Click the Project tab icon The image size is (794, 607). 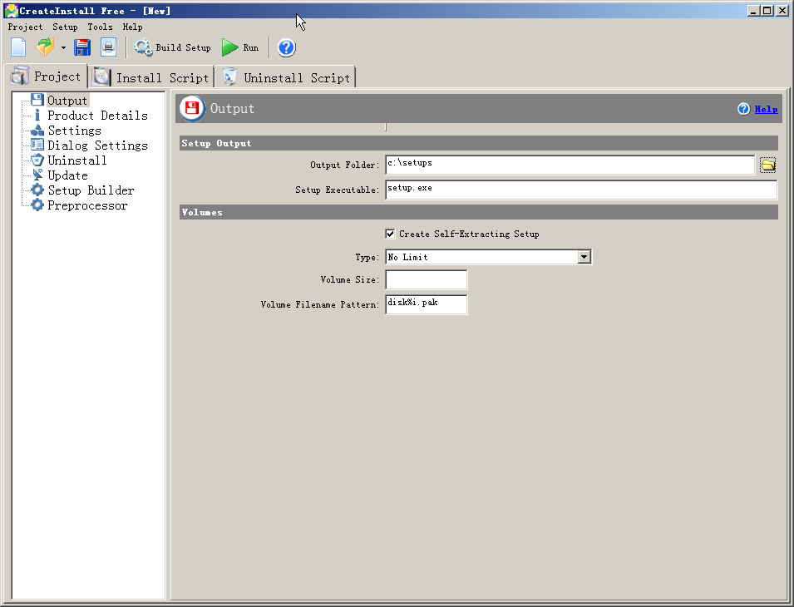(x=20, y=76)
